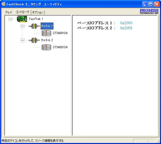Select the チャネル 2 tree item
Image resolution: width=161 pixels, height=144 pixels.
click(x=47, y=40)
